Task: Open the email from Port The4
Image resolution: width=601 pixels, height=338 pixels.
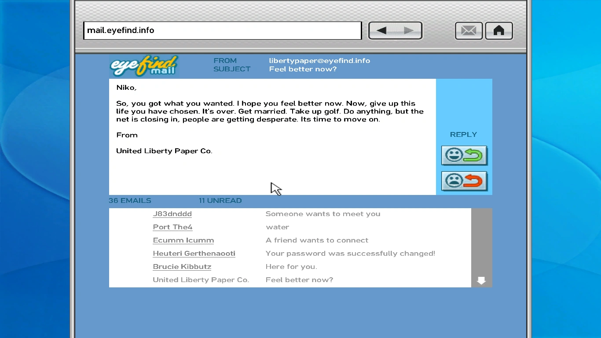Action: tap(172, 227)
